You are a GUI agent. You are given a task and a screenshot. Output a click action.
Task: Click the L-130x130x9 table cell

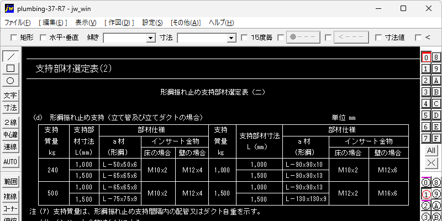tap(306, 199)
